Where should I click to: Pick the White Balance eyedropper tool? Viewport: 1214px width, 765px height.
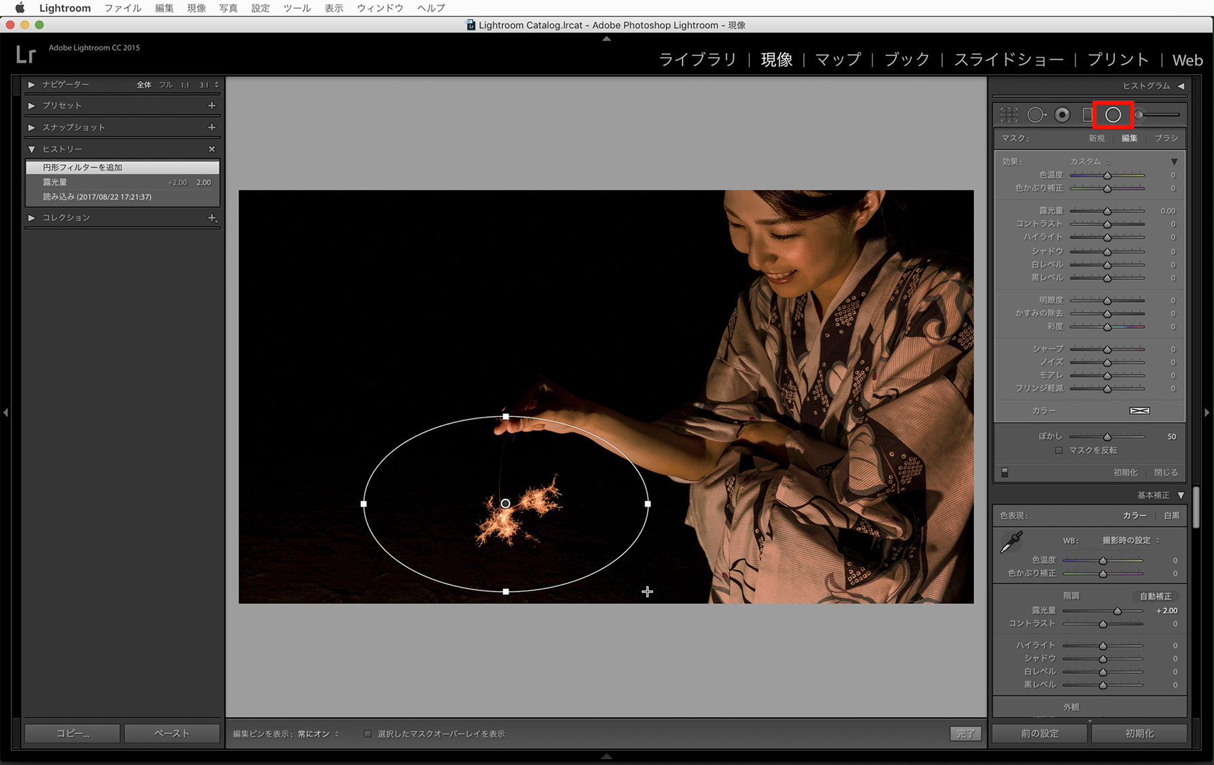click(x=1011, y=542)
